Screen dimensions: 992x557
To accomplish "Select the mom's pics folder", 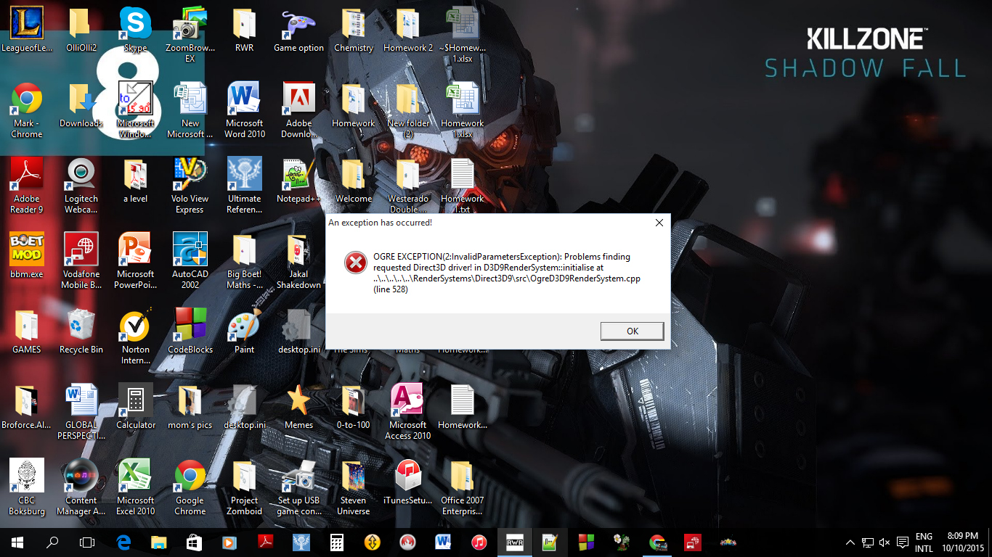I will coord(190,408).
